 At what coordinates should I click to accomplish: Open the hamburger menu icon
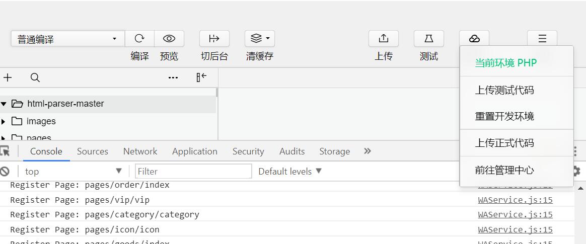[x=542, y=39]
